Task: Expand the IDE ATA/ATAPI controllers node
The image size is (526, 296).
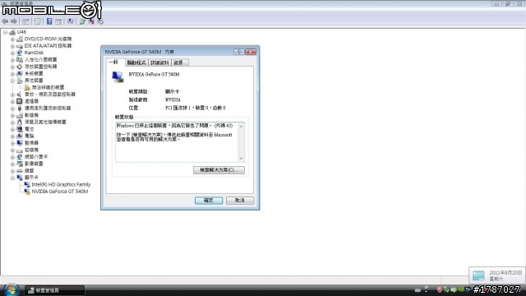Action: coord(12,46)
